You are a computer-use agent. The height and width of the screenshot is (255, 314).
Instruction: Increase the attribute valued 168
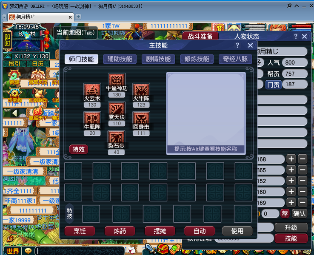coord(291,159)
